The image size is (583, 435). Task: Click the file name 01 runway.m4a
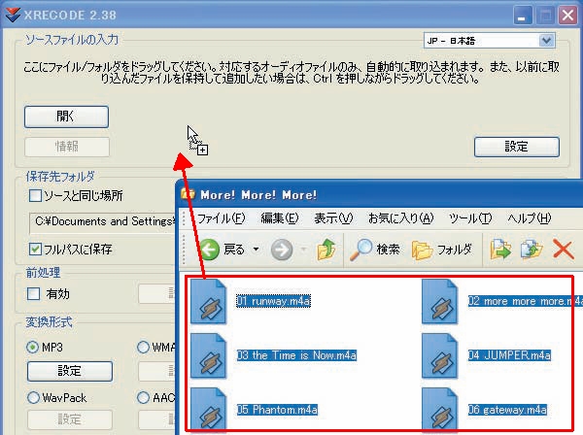pyautogui.click(x=273, y=301)
